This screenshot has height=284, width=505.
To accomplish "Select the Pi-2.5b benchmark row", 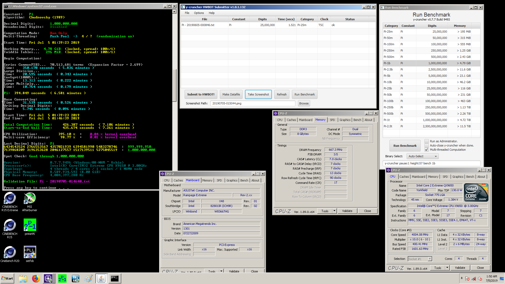I will pyautogui.click(x=431, y=69).
